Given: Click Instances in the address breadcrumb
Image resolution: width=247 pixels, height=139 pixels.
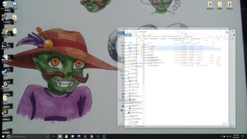Looking at the screenshot, I should [x=163, y=39].
